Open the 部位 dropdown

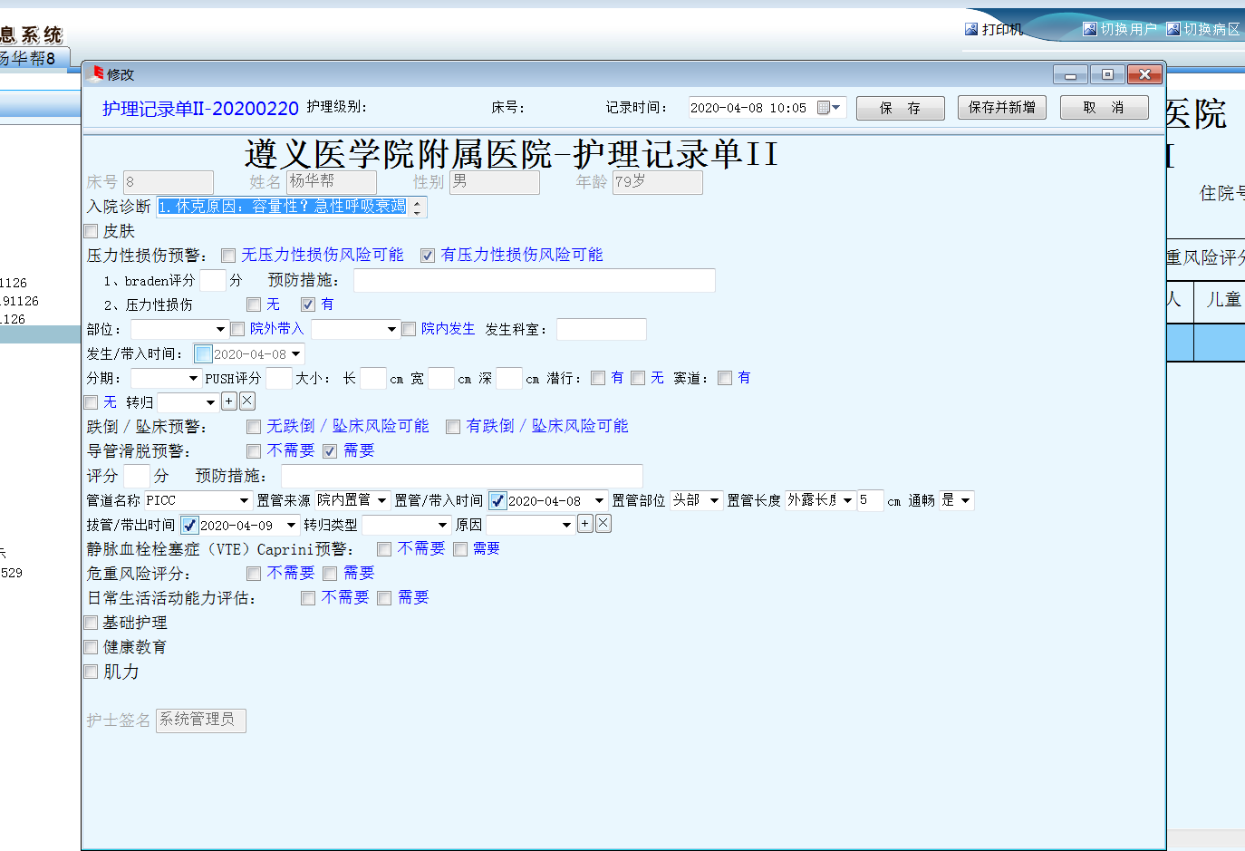(220, 329)
